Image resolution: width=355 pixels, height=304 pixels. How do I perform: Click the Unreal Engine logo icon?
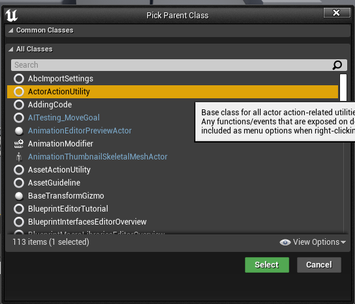11,16
